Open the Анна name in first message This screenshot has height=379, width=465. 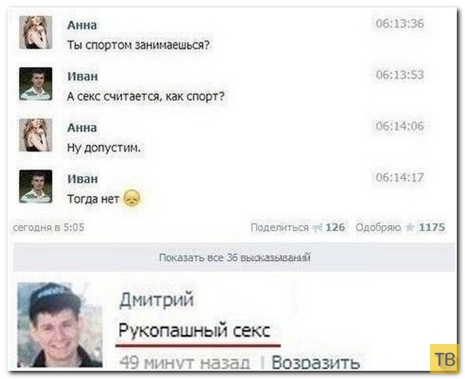point(82,25)
